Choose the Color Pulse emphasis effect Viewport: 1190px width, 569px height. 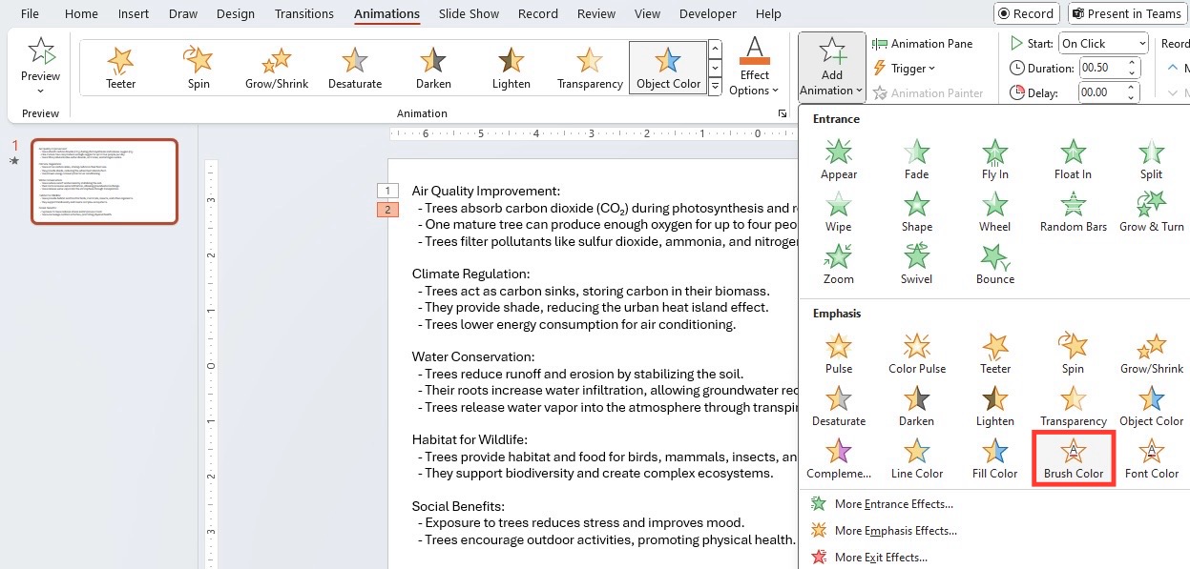[916, 354]
